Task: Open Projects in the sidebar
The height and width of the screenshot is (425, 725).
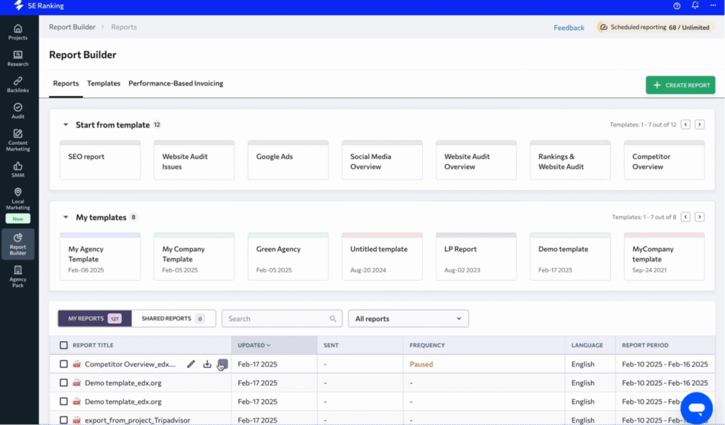Action: [18, 32]
